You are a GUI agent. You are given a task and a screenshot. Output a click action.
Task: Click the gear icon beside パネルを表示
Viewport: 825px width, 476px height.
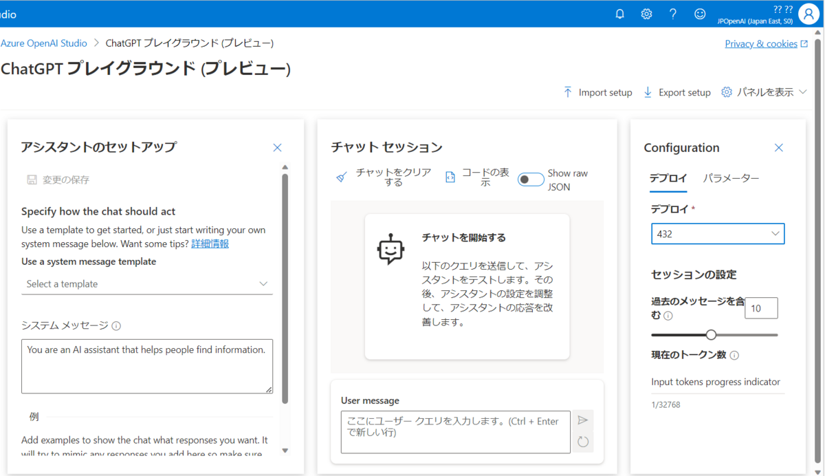coord(727,92)
